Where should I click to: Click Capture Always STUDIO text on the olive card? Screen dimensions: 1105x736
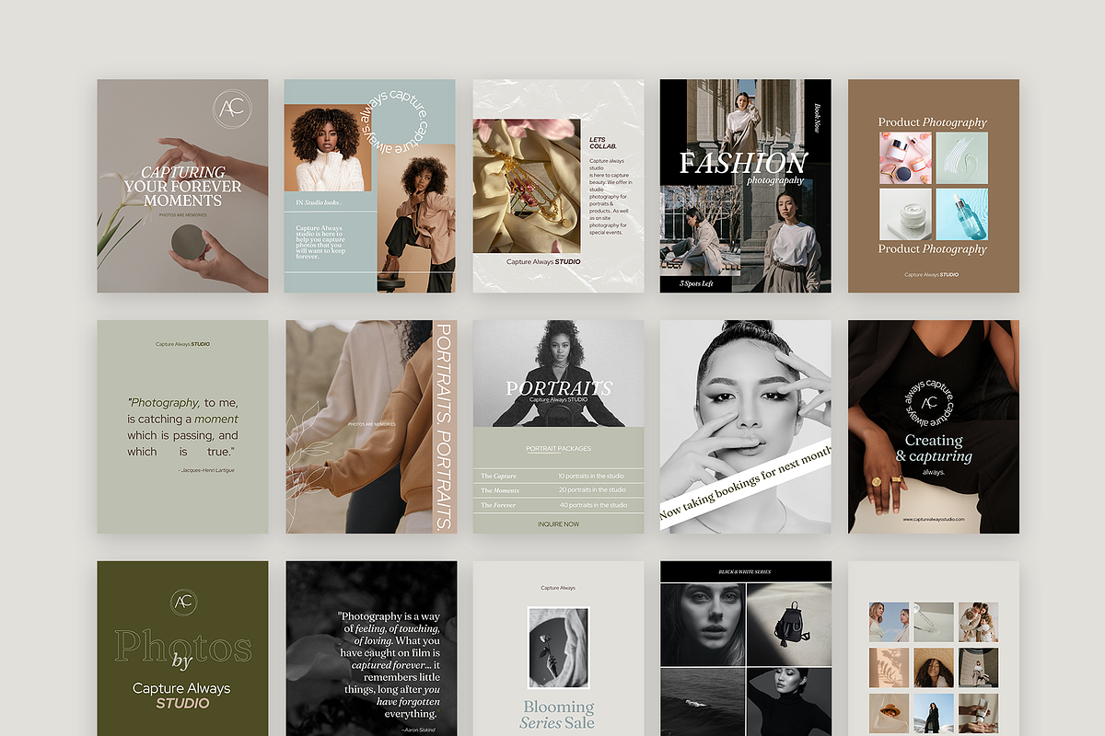click(182, 696)
